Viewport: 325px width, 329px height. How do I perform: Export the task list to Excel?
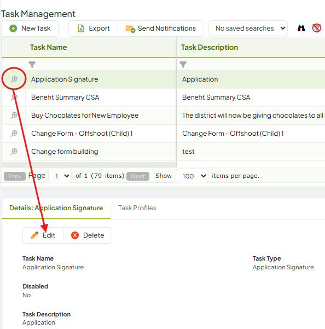(x=94, y=28)
